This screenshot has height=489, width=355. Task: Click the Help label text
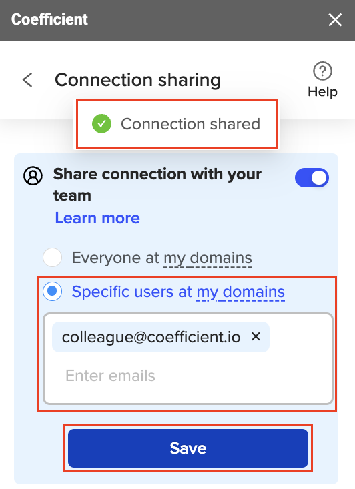click(x=322, y=91)
